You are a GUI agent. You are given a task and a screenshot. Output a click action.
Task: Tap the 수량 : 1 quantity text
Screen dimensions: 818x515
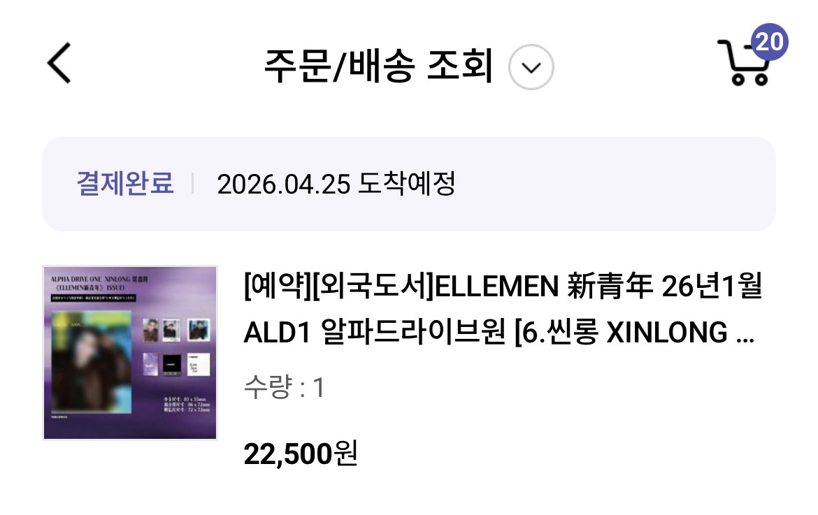pos(285,387)
